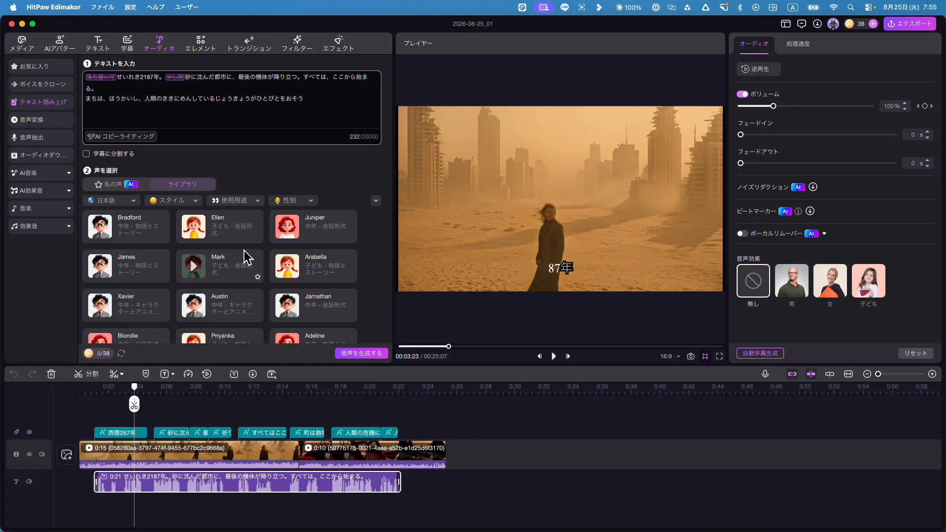Click the timeline zoom slider handle
The height and width of the screenshot is (532, 946).
[878, 374]
